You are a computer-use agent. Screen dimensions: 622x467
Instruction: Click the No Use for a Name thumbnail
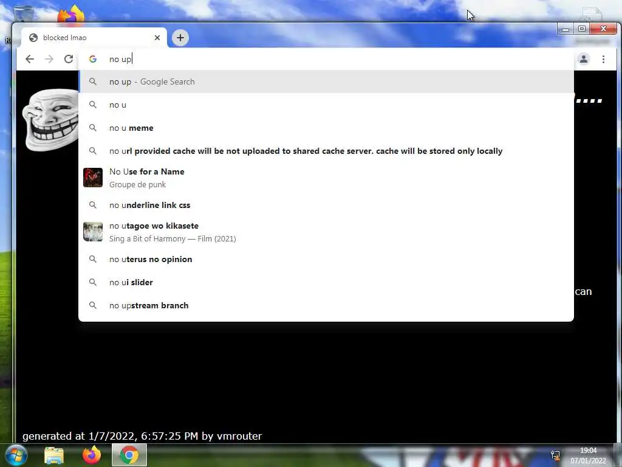pos(93,178)
